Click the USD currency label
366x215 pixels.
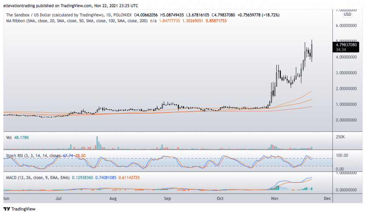coord(347,14)
